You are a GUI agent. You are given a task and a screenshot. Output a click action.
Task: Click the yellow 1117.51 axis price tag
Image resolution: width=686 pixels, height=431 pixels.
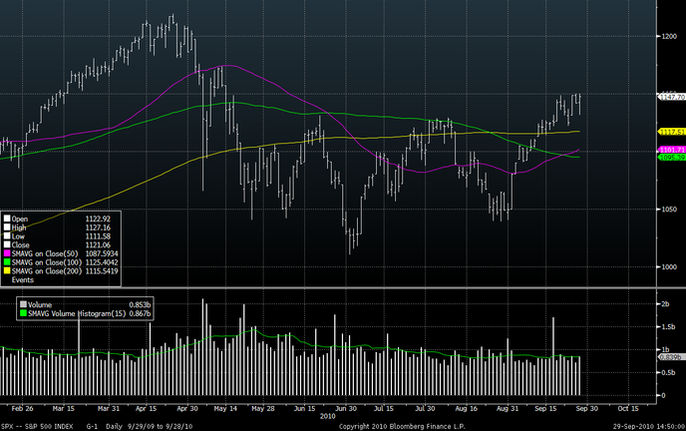[670, 132]
